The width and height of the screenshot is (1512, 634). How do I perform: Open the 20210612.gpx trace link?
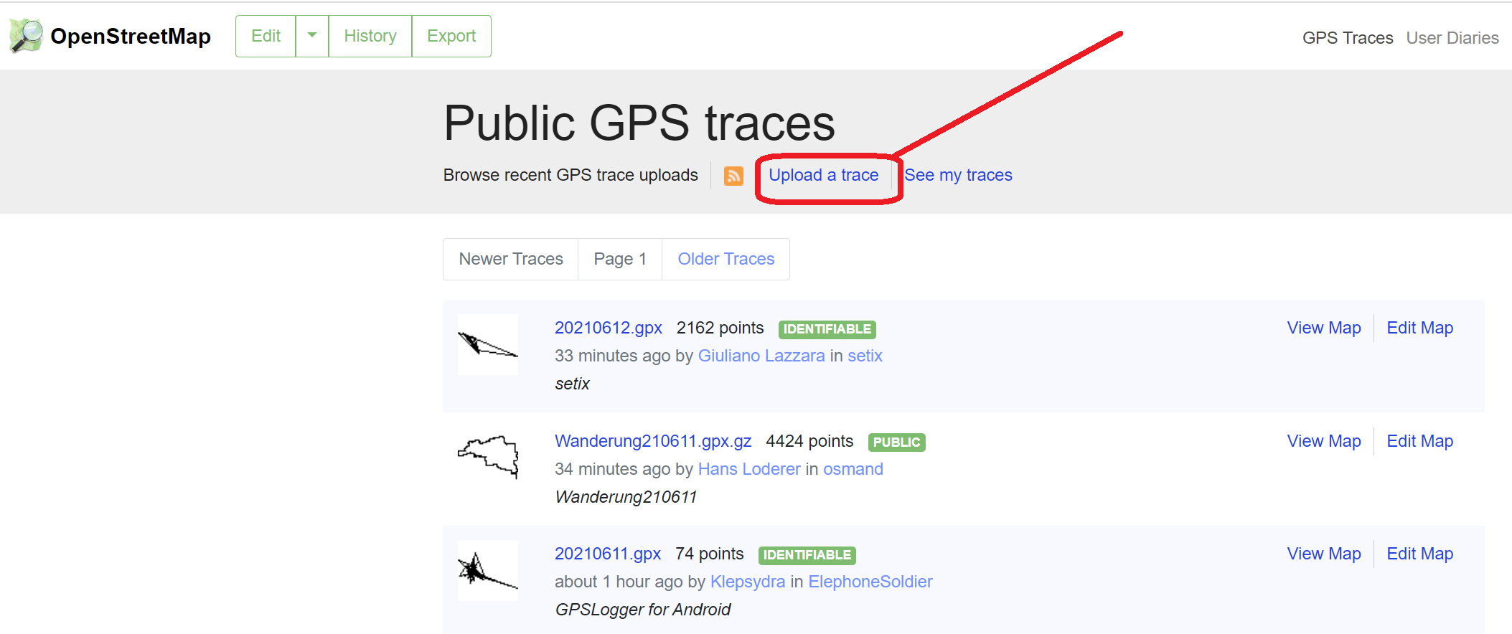(x=609, y=328)
